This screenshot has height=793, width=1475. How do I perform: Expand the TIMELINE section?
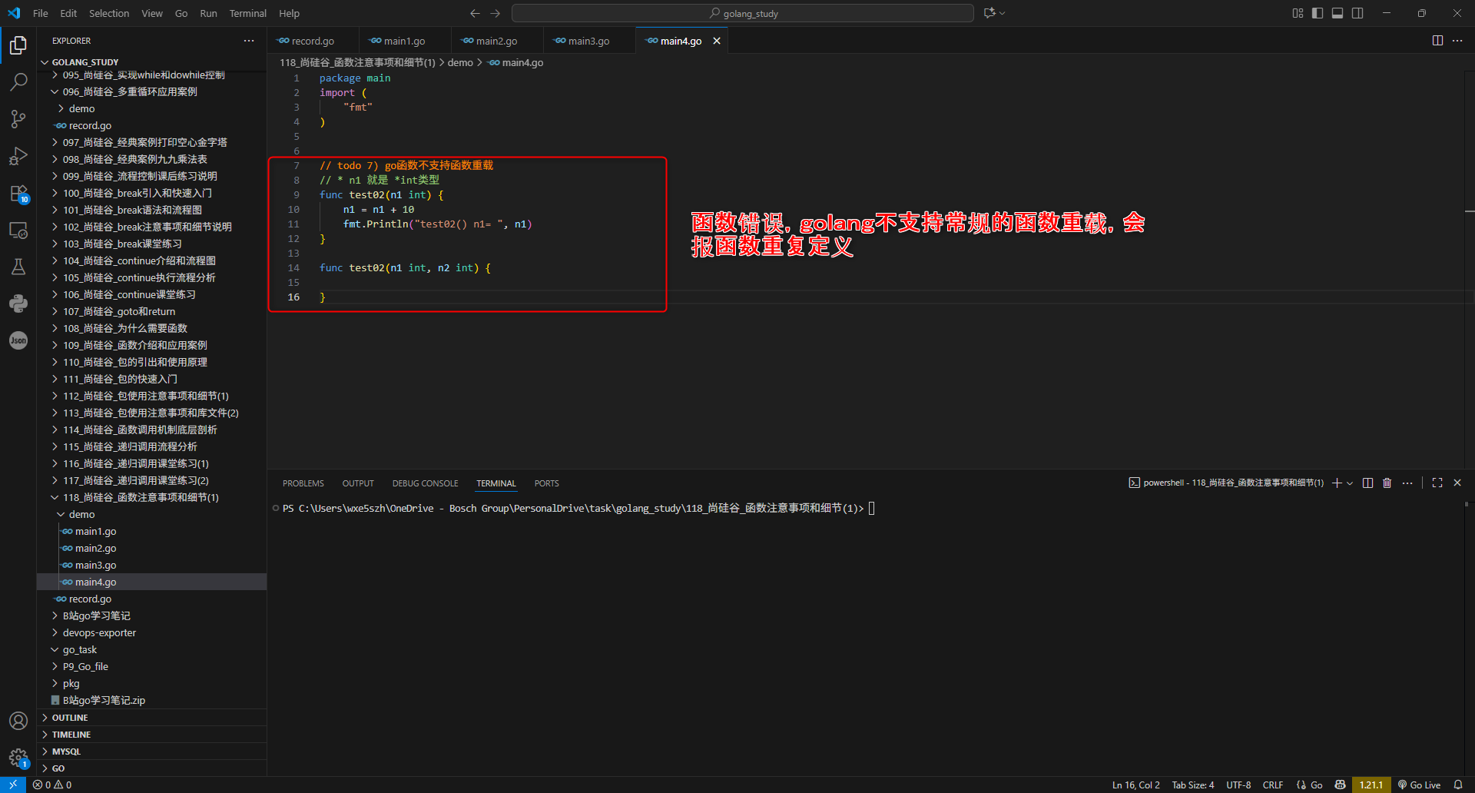coord(151,735)
